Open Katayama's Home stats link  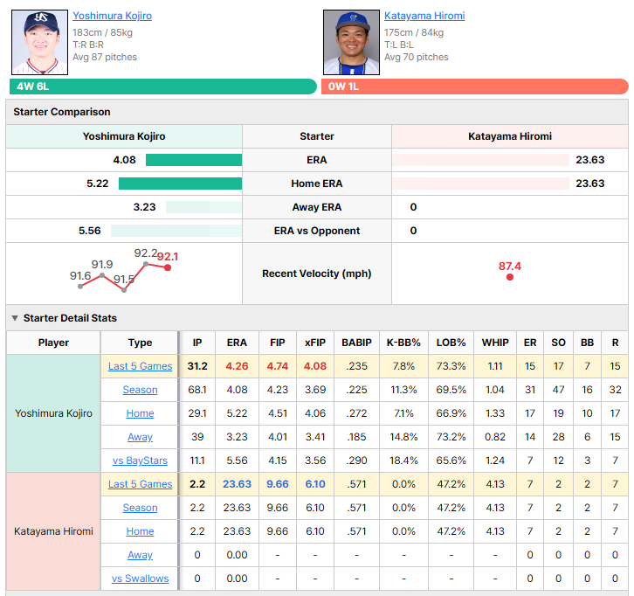140,531
